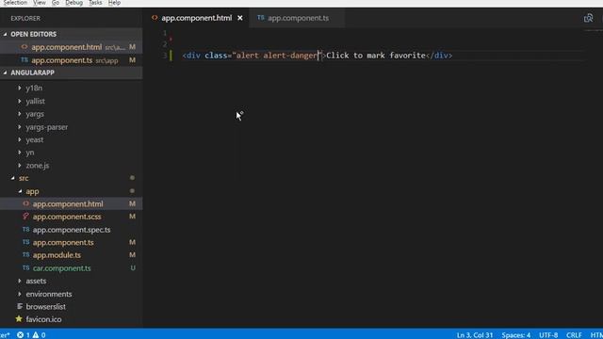Open the Tasks menu
This screenshot has height=339, width=603.
(95, 3)
